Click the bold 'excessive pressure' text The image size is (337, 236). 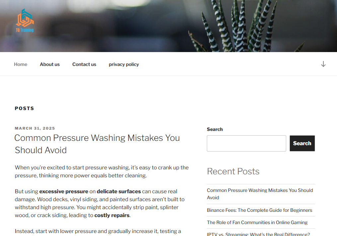(x=64, y=192)
